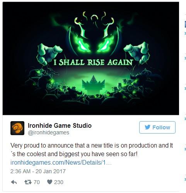The image size is (186, 193).
Task: Click the Twitter bird icon in Follow
Action: [147, 127]
